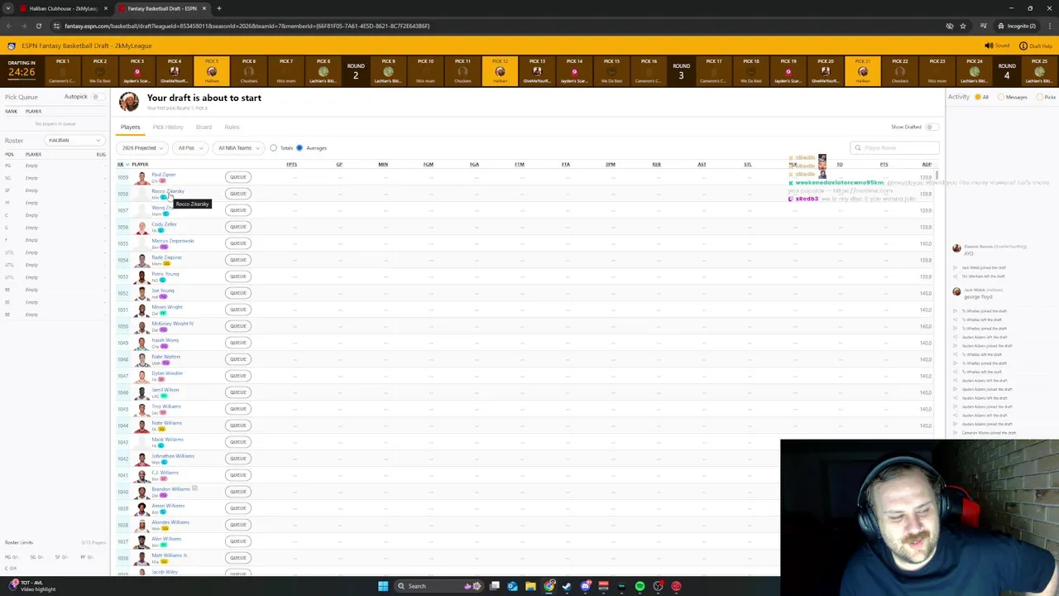1059x596 pixels.
Task: Sort by RK column arrow
Action: coord(127,165)
